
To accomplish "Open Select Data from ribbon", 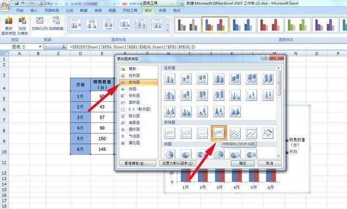I will coord(56,23).
